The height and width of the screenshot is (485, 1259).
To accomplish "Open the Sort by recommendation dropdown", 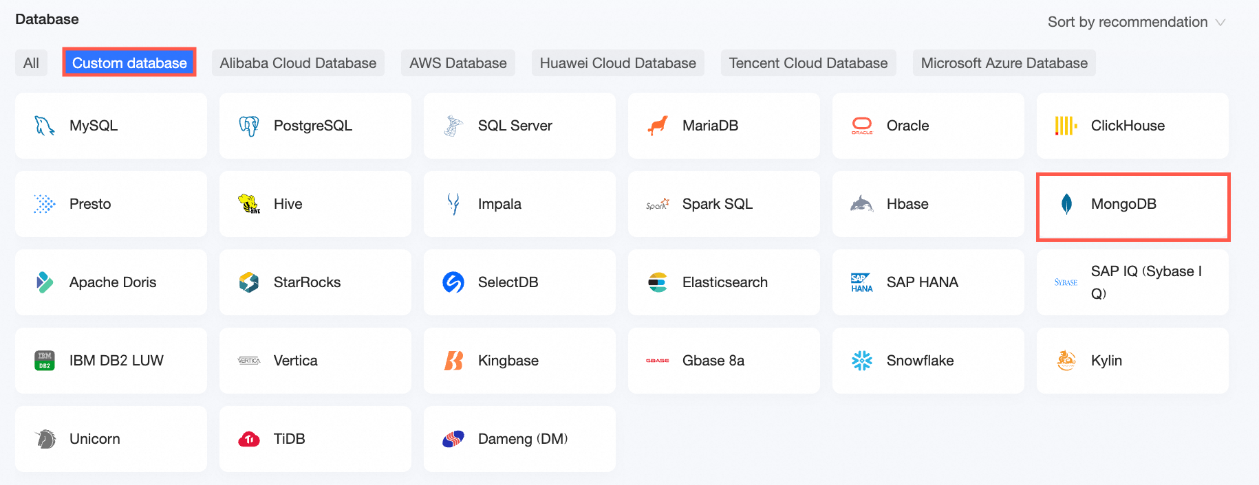I will pos(1136,22).
